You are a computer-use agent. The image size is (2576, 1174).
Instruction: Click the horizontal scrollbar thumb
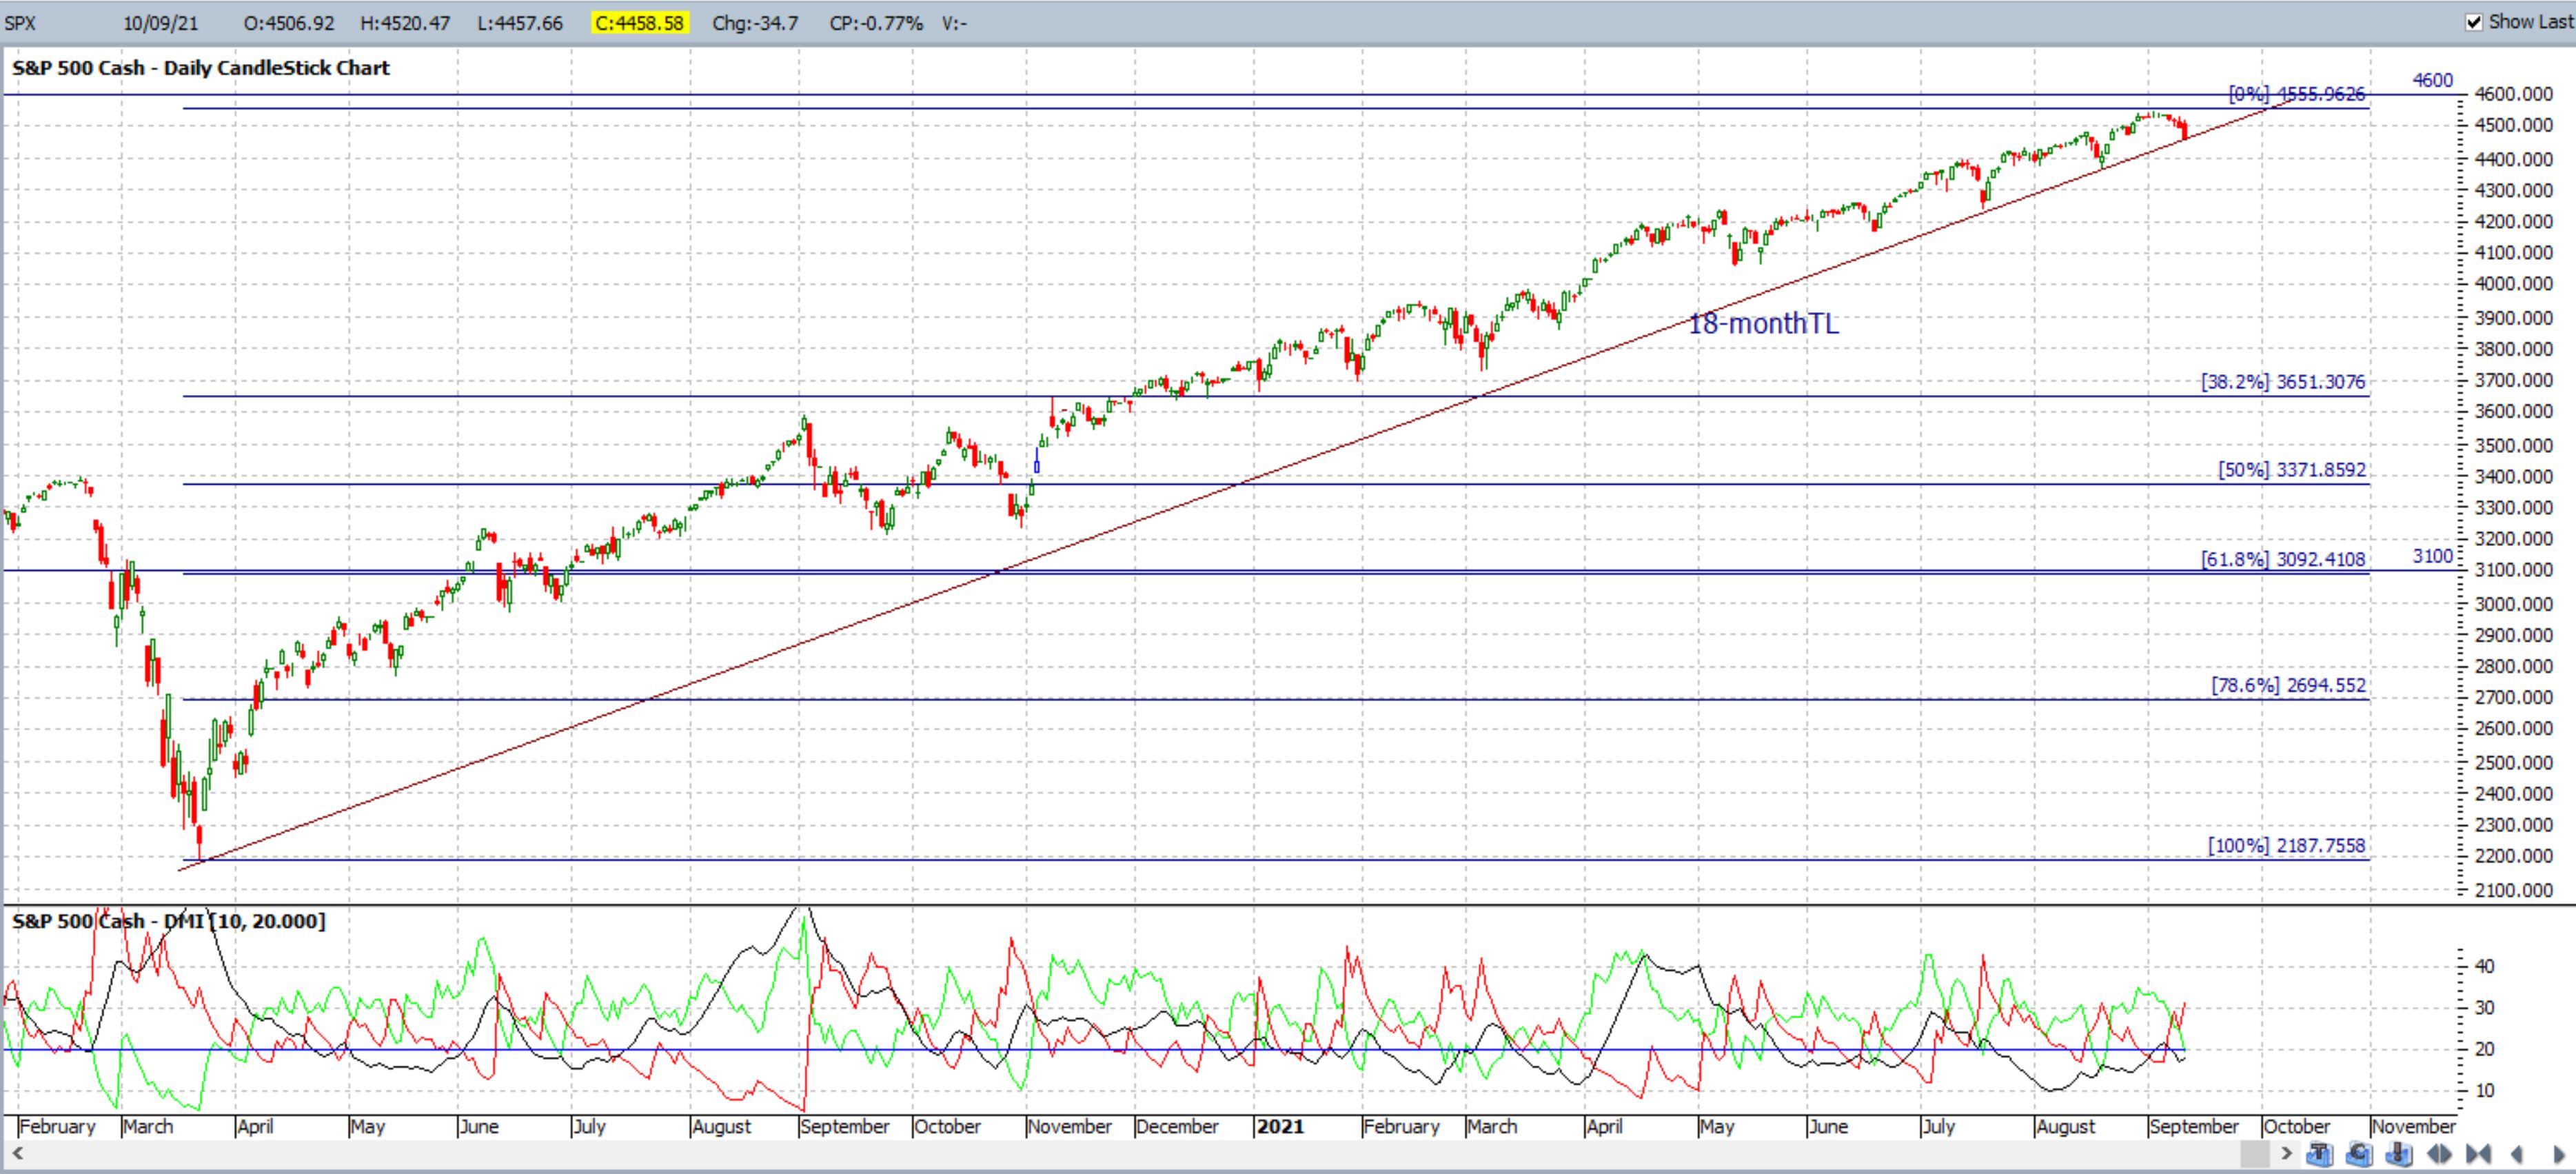coord(2255,1154)
